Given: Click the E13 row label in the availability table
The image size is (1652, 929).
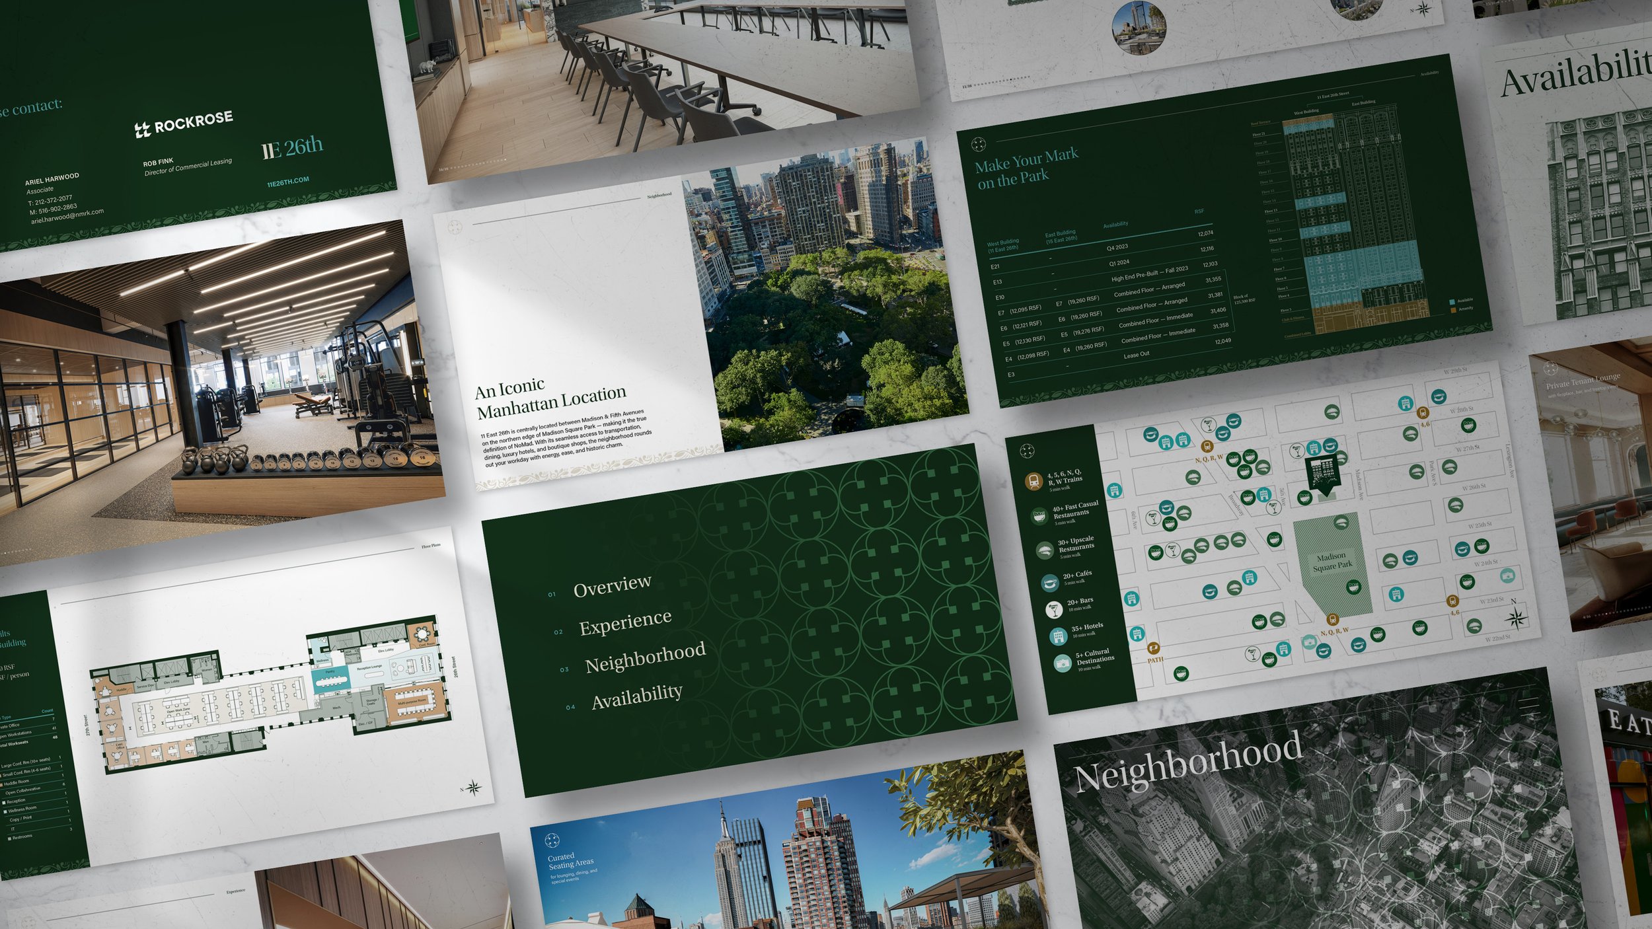Looking at the screenshot, I should (x=998, y=282).
